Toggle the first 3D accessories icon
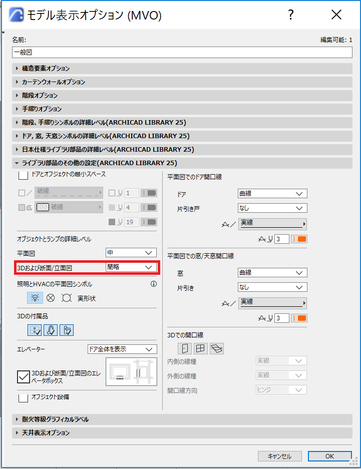This screenshot has width=361, height=469. point(35,330)
